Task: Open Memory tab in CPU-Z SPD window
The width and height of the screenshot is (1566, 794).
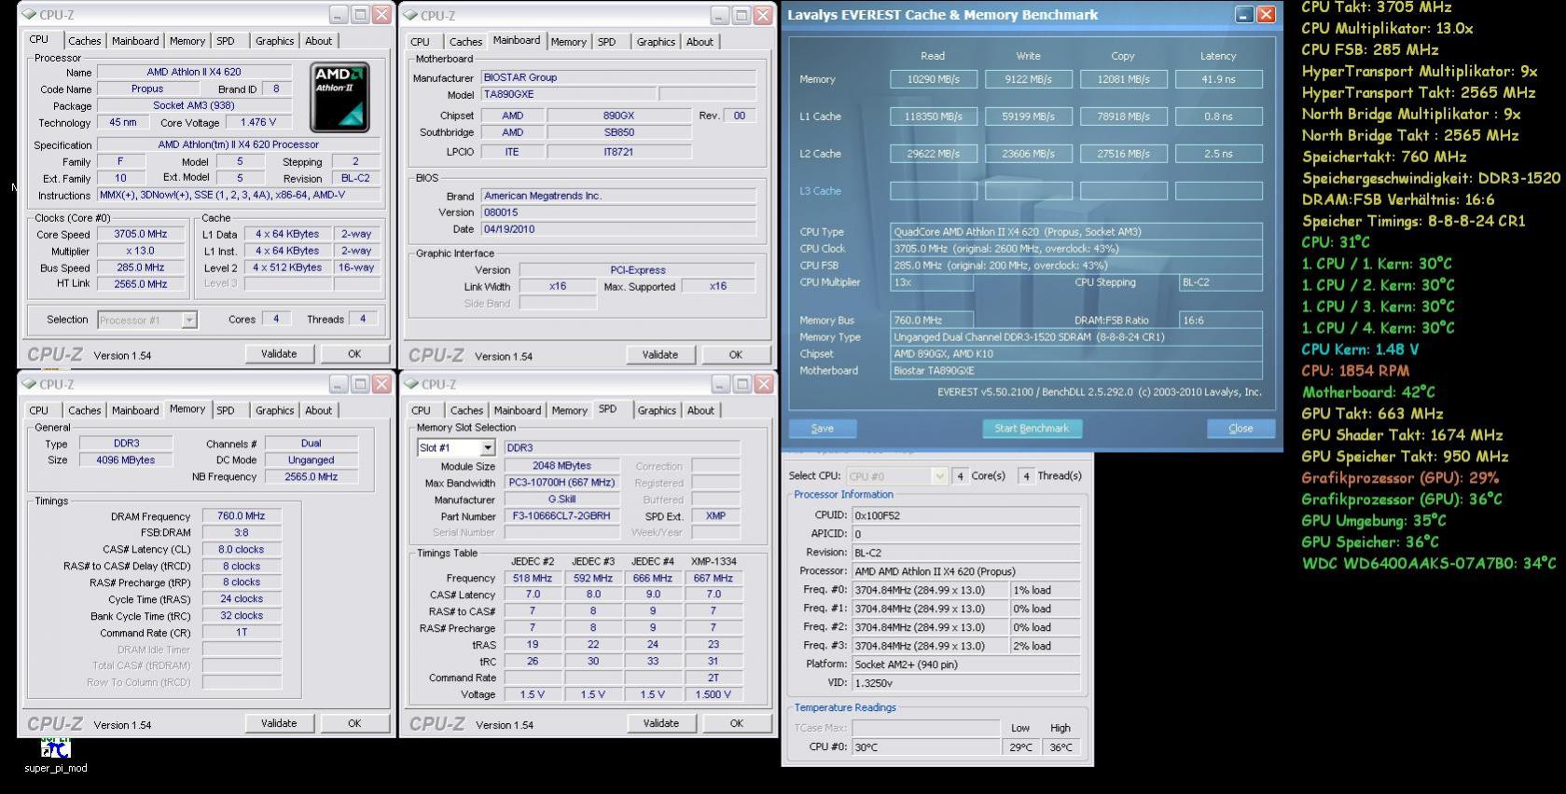Action: [569, 410]
